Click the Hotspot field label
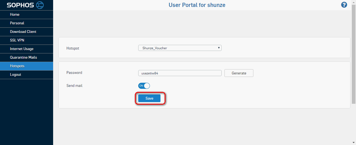The width and height of the screenshot is (356, 145). click(73, 48)
